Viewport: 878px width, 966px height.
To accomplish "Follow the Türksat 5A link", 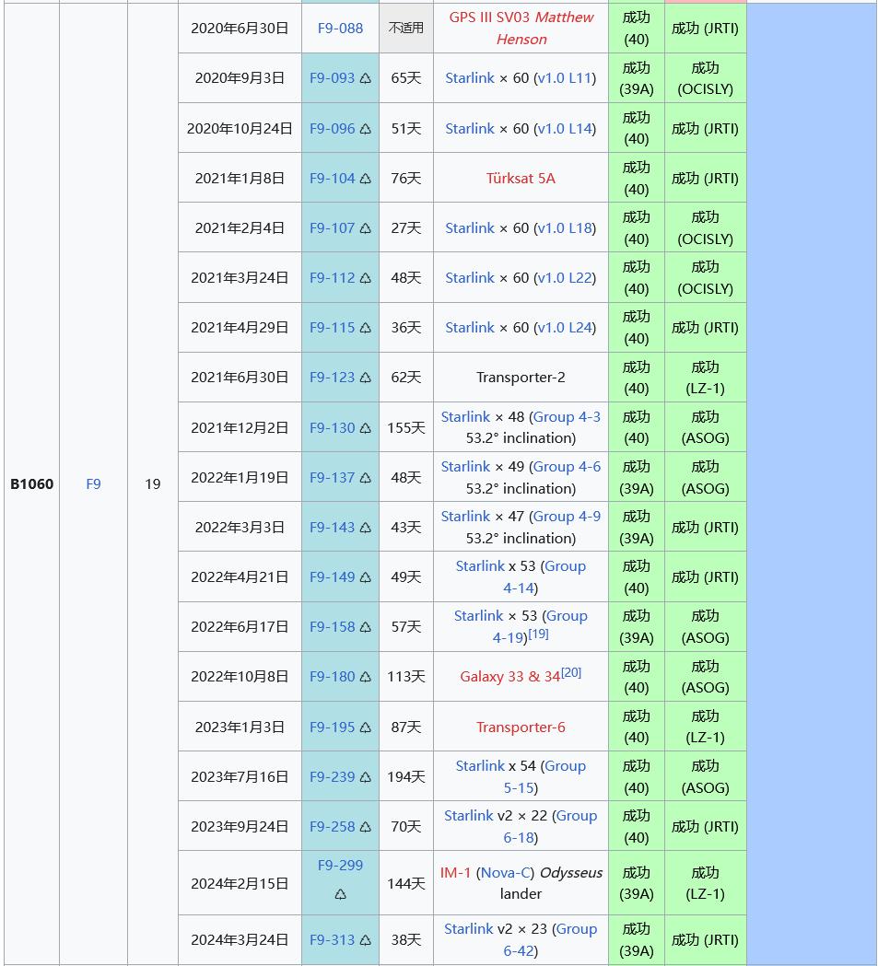I will click(521, 179).
